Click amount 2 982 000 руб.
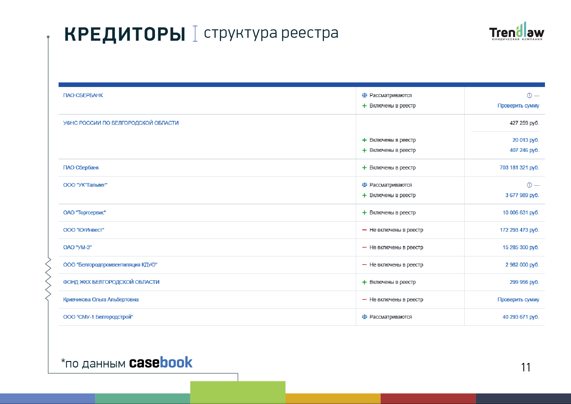571x404 pixels. (522, 265)
